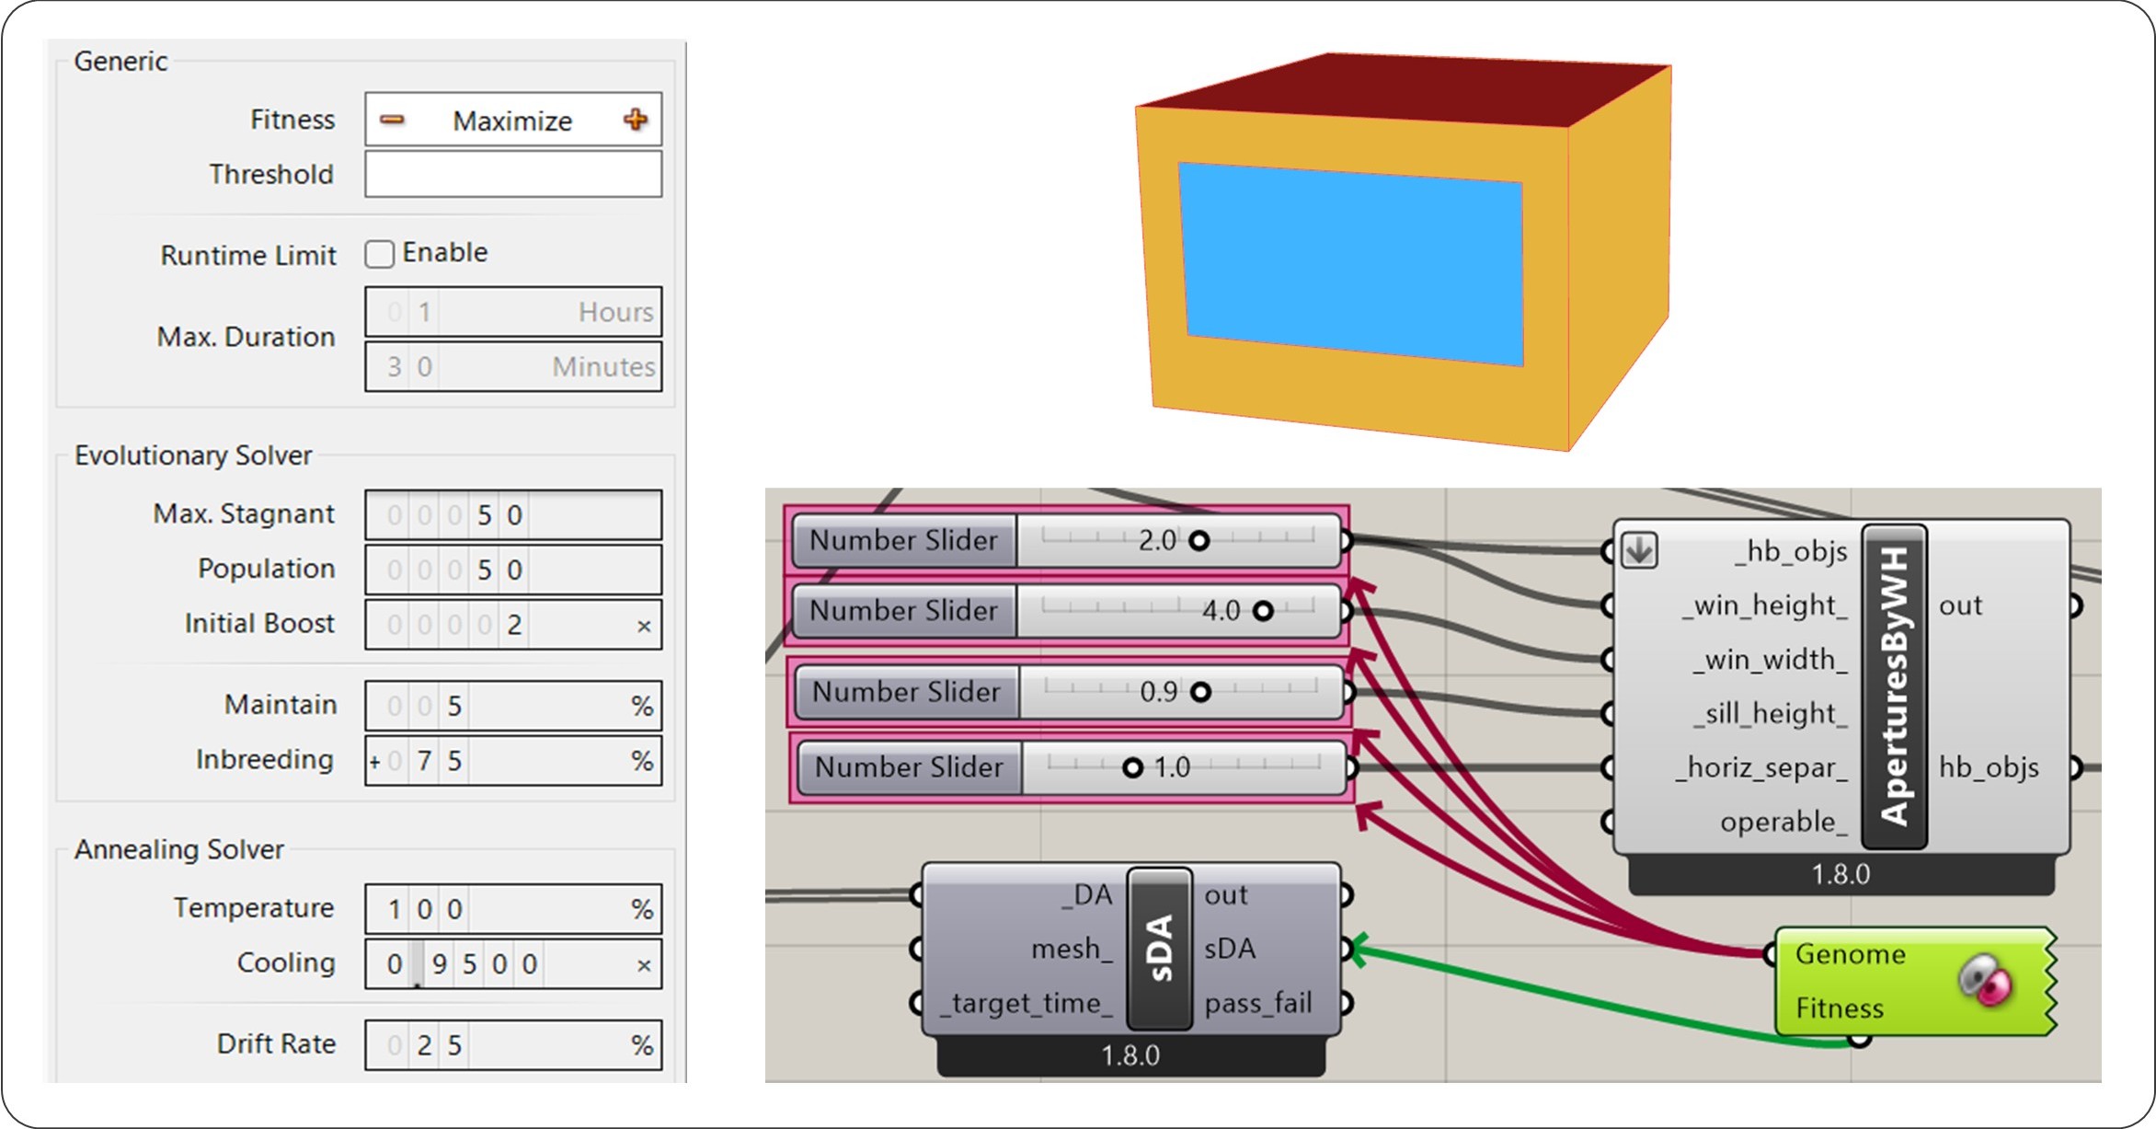Click the Number Slider label showing 2.0
2156x1129 pixels.
pos(903,540)
